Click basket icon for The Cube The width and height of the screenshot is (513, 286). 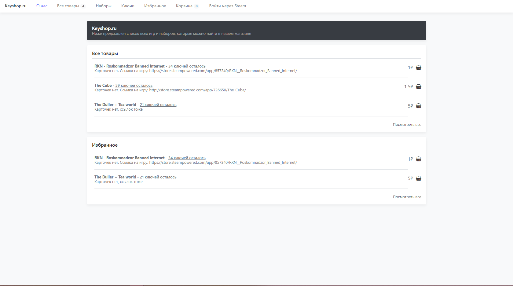[x=418, y=87]
